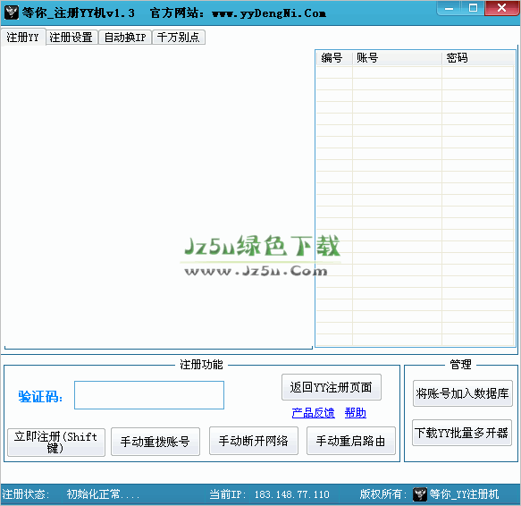The height and width of the screenshot is (506, 521).
Task: Open the 自动换IP tab
Action: (x=125, y=37)
